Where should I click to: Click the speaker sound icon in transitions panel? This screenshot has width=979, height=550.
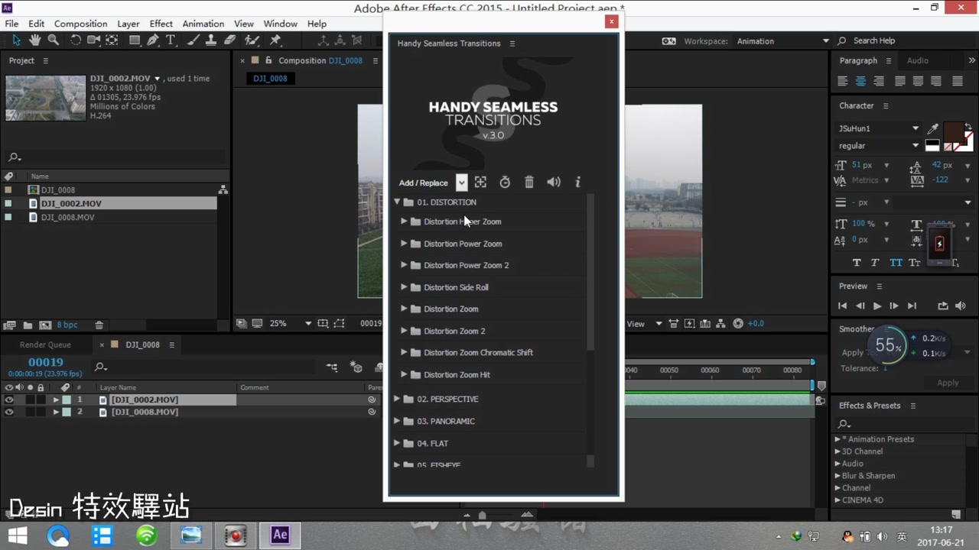[554, 182]
